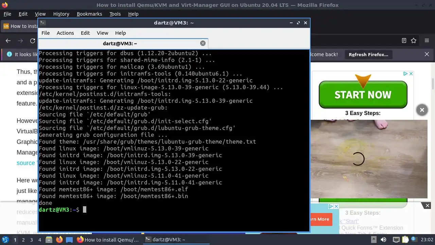435x245 pixels.
Task: Click the show desktop taskbar icon
Action: pyautogui.click(x=69, y=240)
